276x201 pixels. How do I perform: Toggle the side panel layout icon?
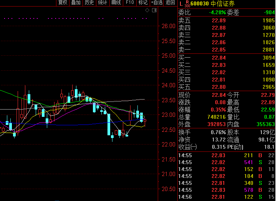click(154, 10)
